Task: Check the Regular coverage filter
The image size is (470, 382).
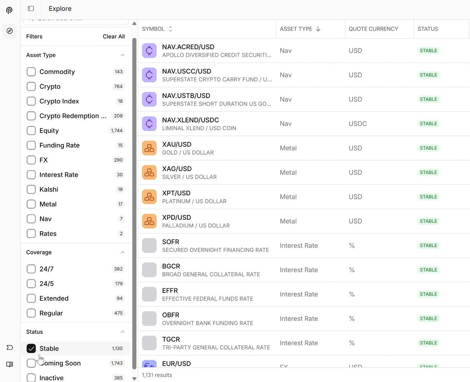Action: pos(31,313)
